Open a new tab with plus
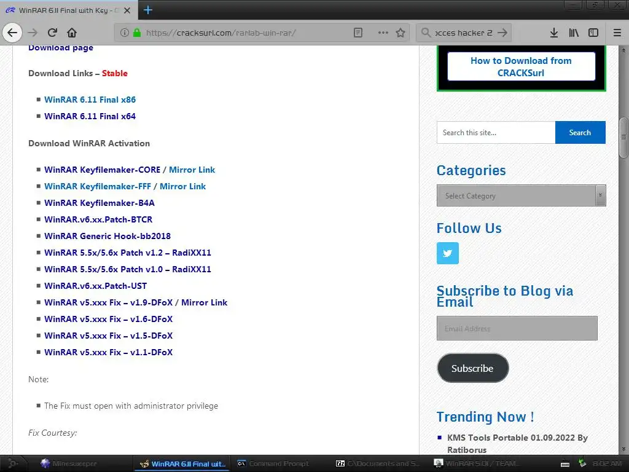 pos(147,10)
